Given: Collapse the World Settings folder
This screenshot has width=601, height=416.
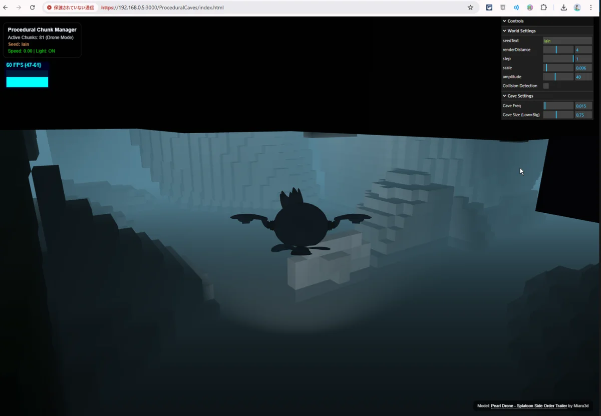Looking at the screenshot, I should pos(521,31).
